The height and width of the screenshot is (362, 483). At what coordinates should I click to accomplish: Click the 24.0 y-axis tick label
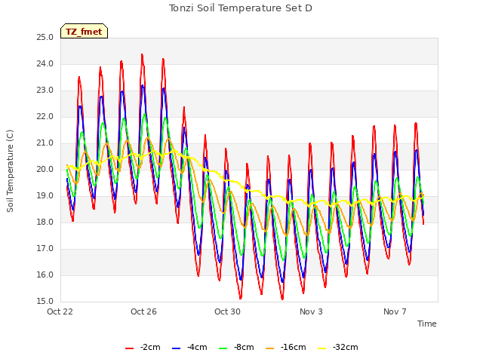45,64
